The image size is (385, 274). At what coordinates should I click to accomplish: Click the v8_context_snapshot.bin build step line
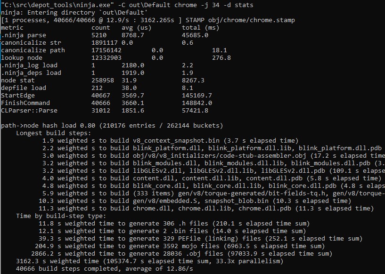[170, 141]
